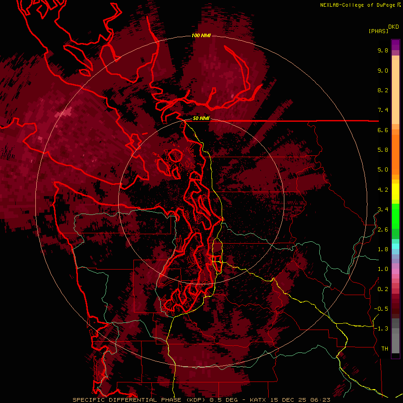
Task: Click the 2.6 legend value
Action: coord(383,230)
